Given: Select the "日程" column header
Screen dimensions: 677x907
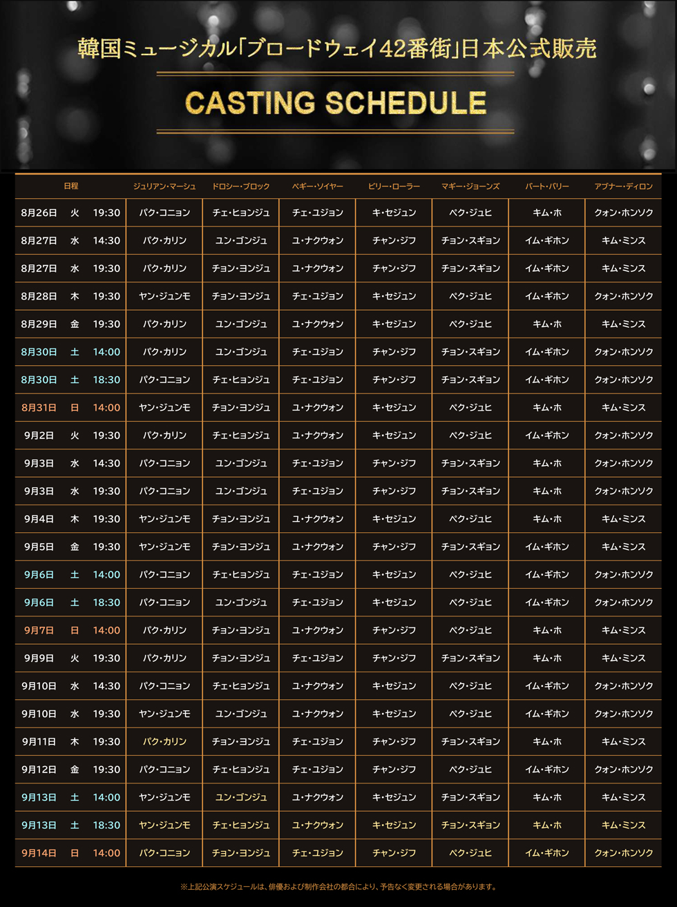Looking at the screenshot, I should coord(70,186).
